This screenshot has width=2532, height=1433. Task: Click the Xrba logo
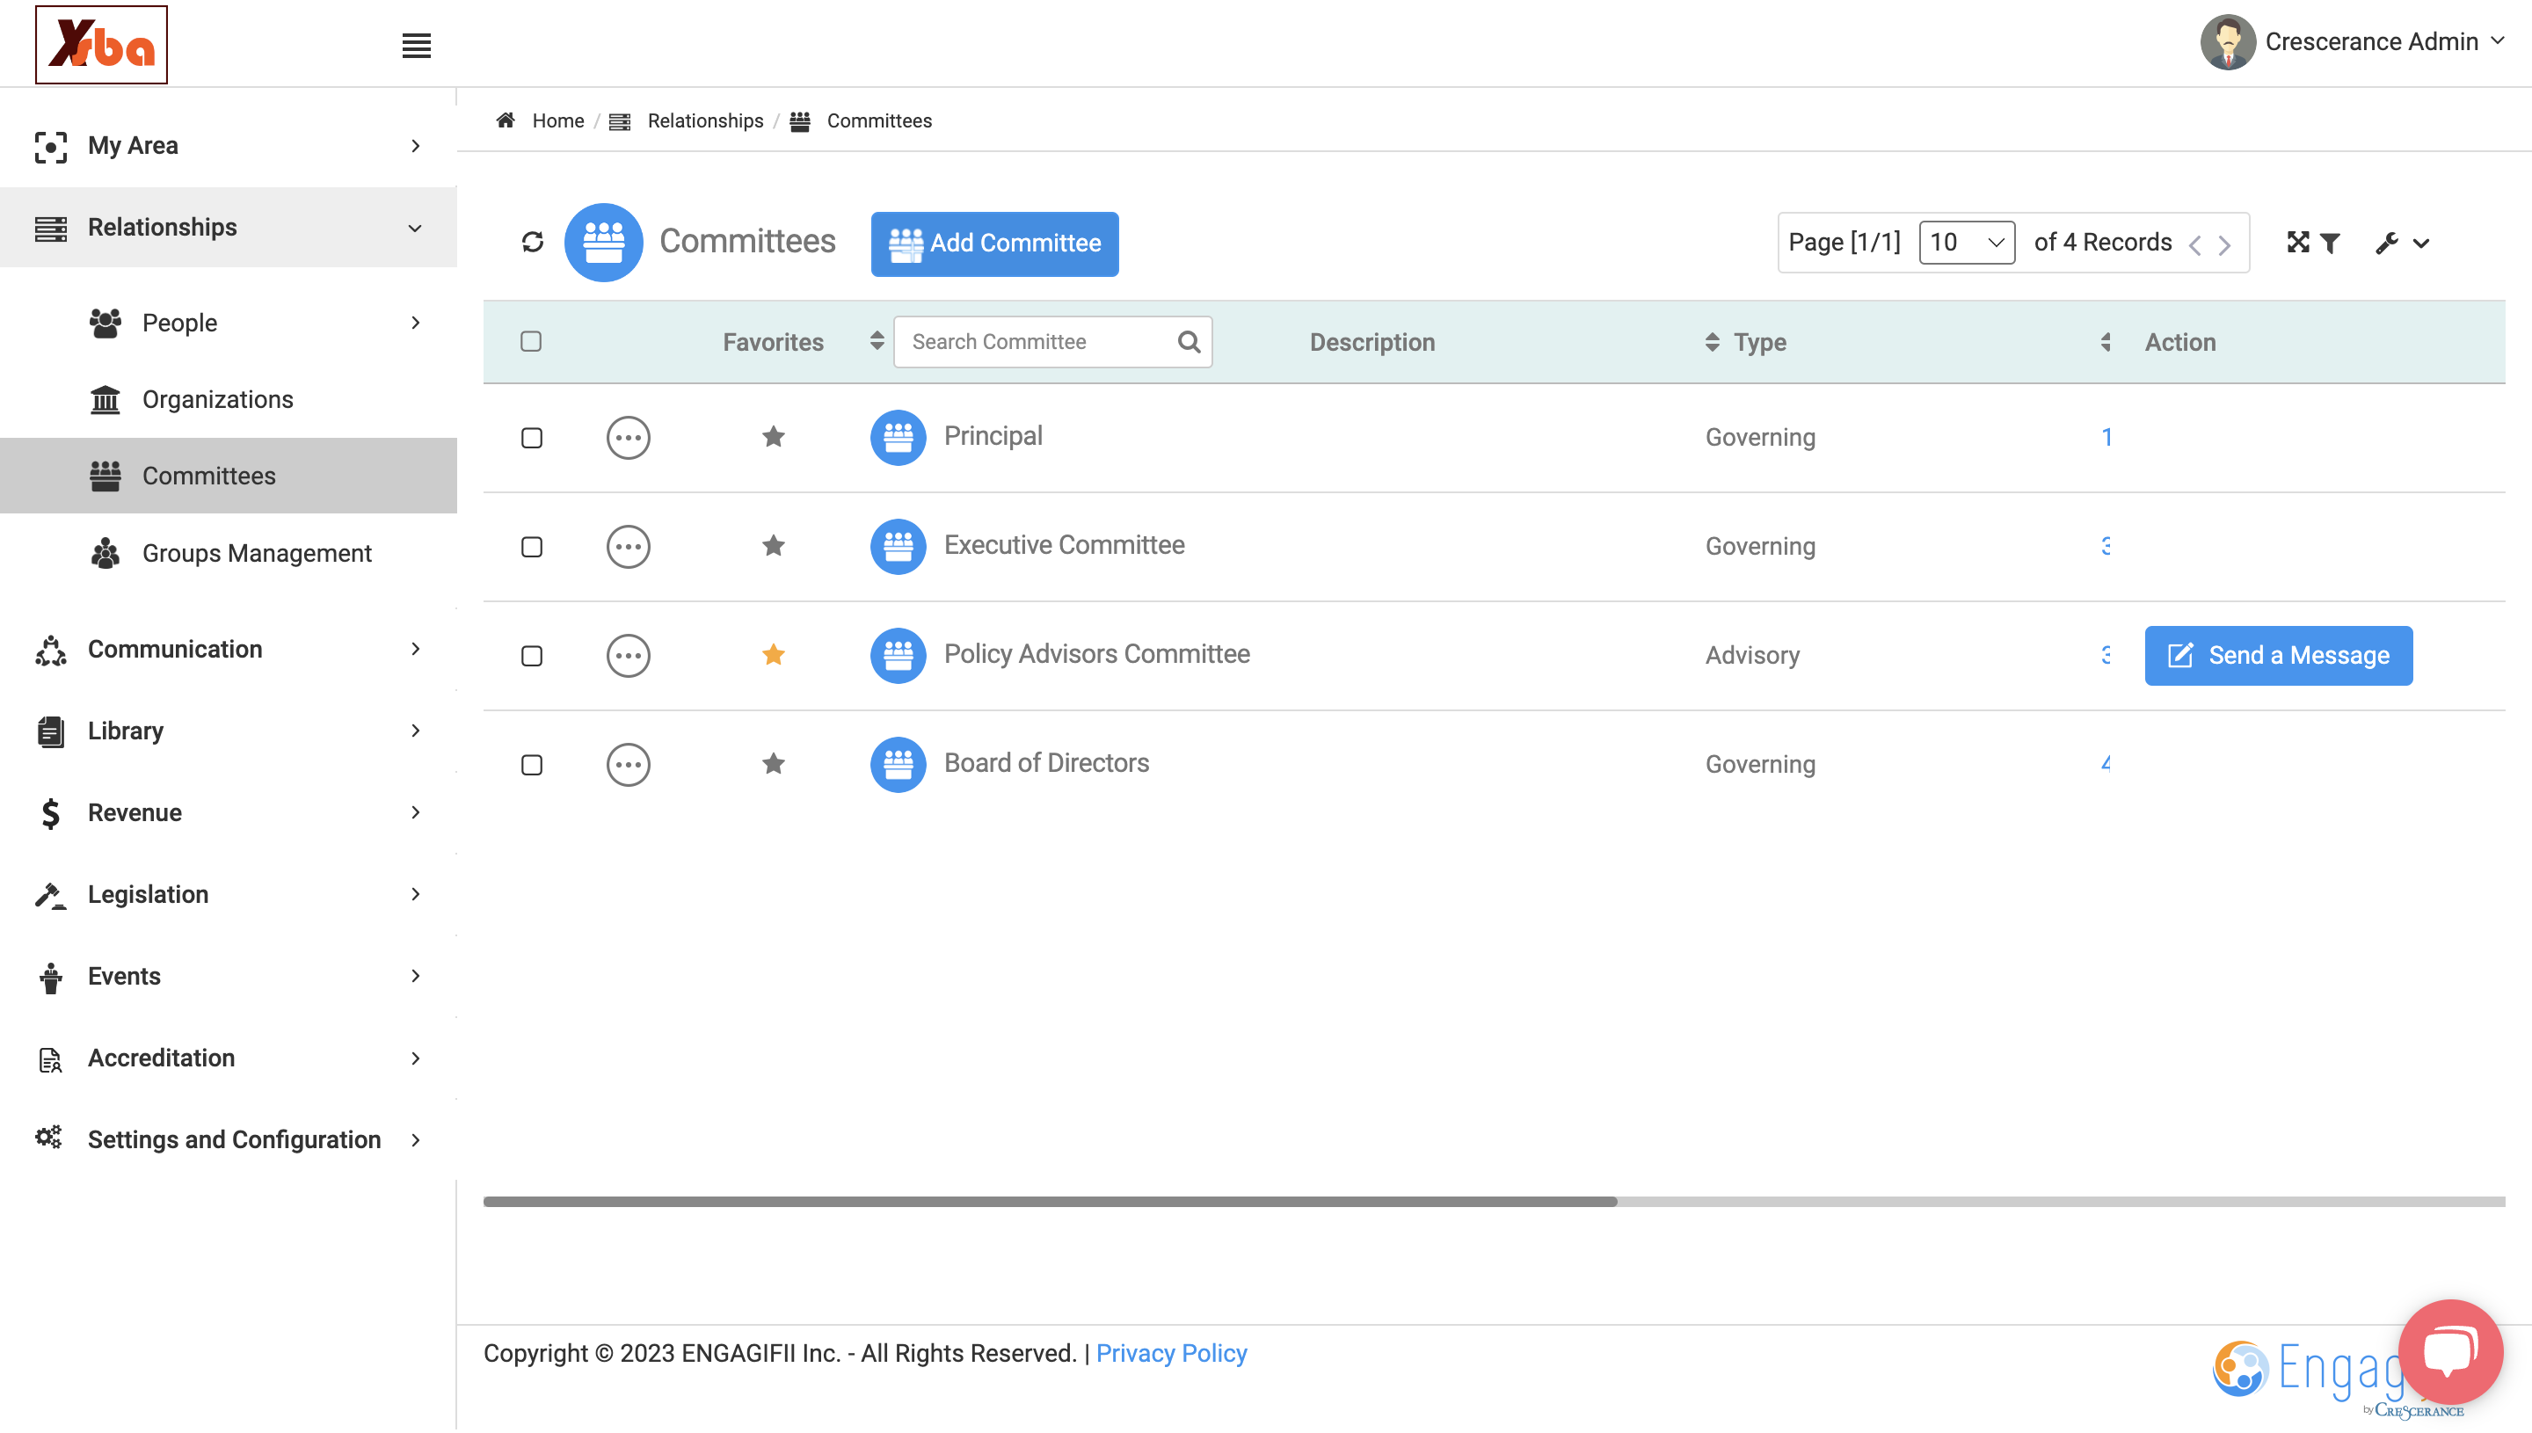[101, 44]
